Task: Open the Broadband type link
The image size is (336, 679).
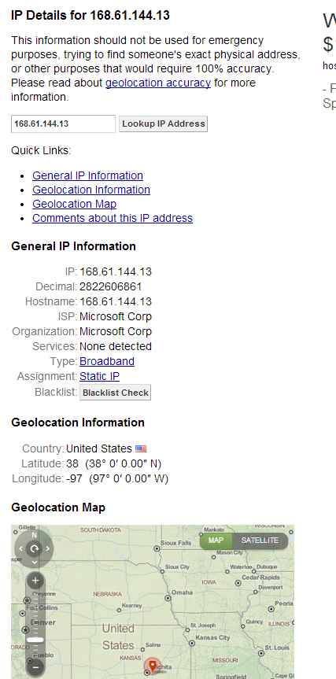Action: (x=107, y=361)
